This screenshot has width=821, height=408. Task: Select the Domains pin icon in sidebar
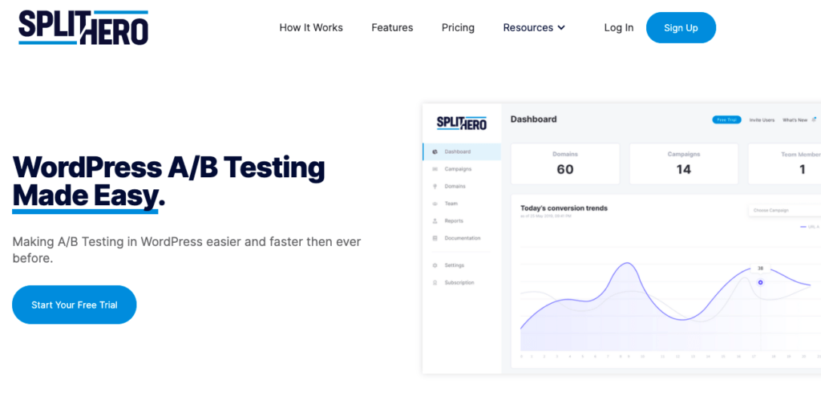pos(435,187)
